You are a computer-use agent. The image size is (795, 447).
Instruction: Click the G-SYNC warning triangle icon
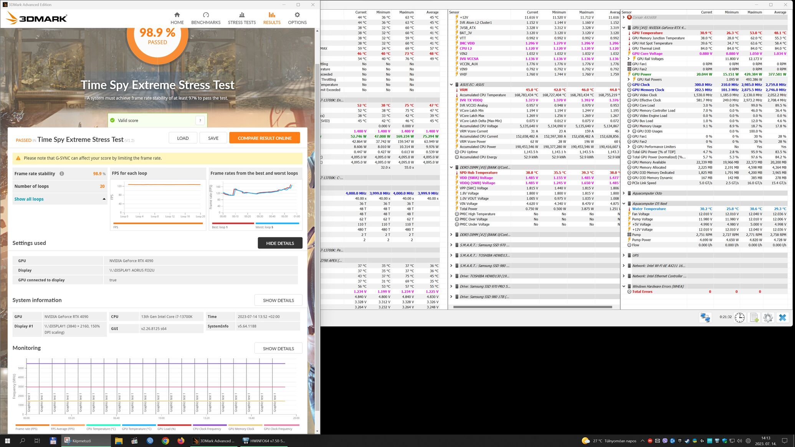[x=18, y=158]
